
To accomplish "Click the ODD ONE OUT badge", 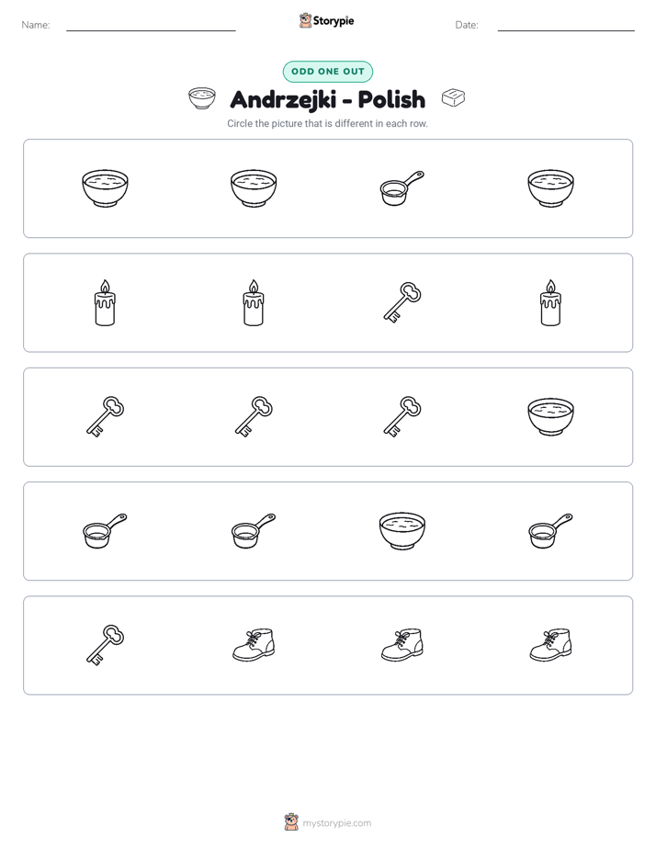I will tap(328, 72).
